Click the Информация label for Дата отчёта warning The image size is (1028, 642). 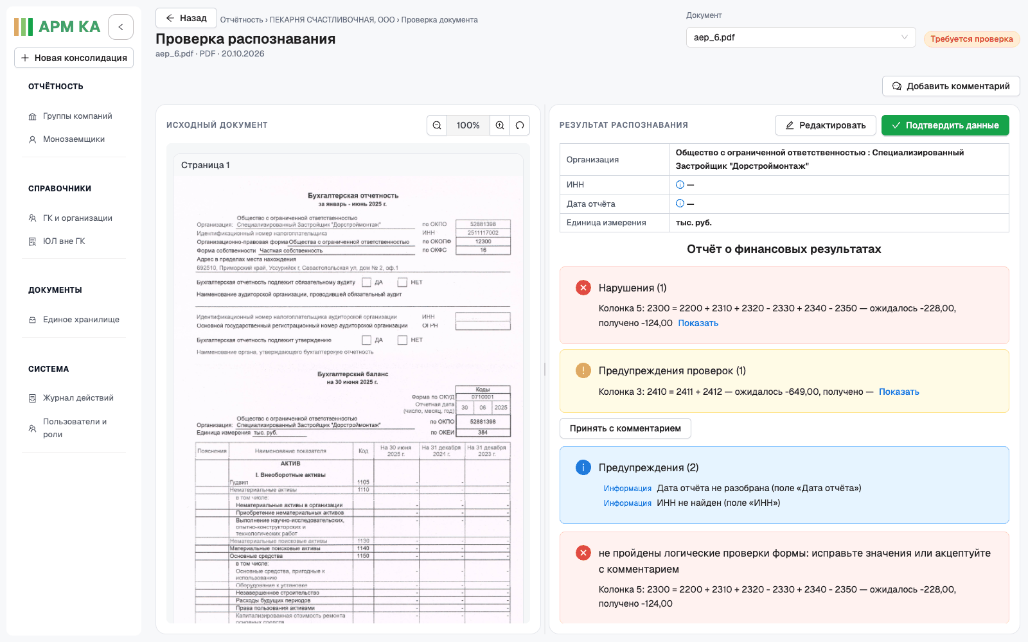coord(628,489)
